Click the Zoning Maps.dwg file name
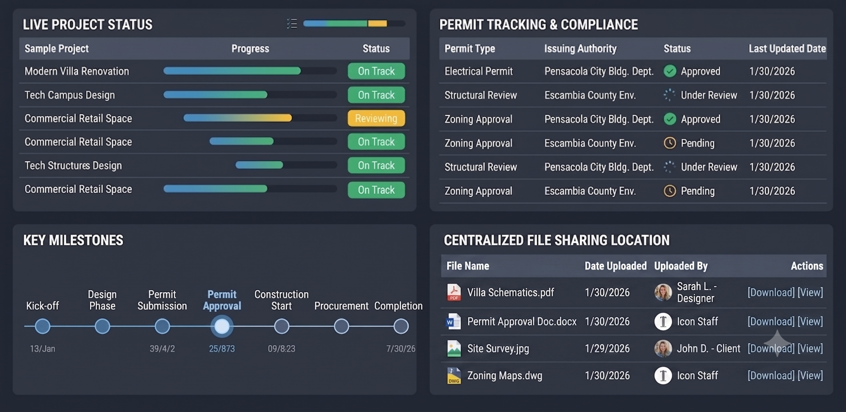The width and height of the screenshot is (846, 412). pyautogui.click(x=505, y=376)
